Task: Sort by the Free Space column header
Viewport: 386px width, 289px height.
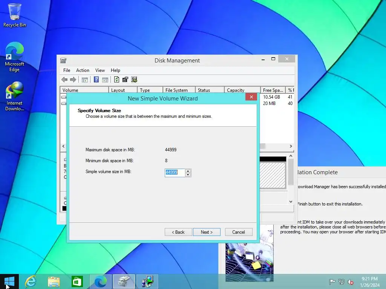Action: coord(273,90)
